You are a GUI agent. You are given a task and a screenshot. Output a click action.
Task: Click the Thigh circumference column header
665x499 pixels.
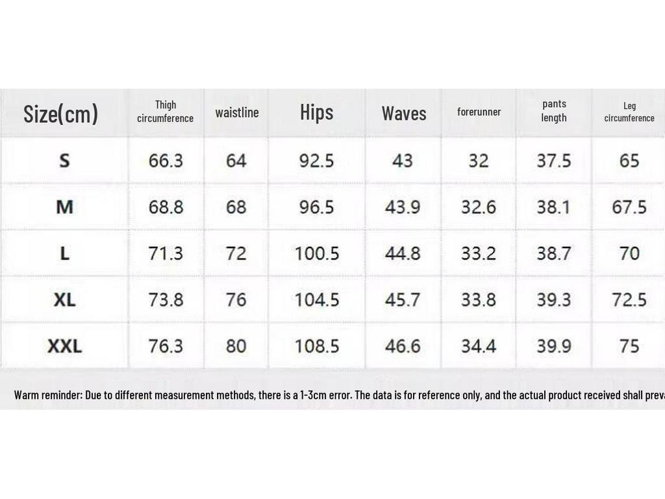point(166,112)
